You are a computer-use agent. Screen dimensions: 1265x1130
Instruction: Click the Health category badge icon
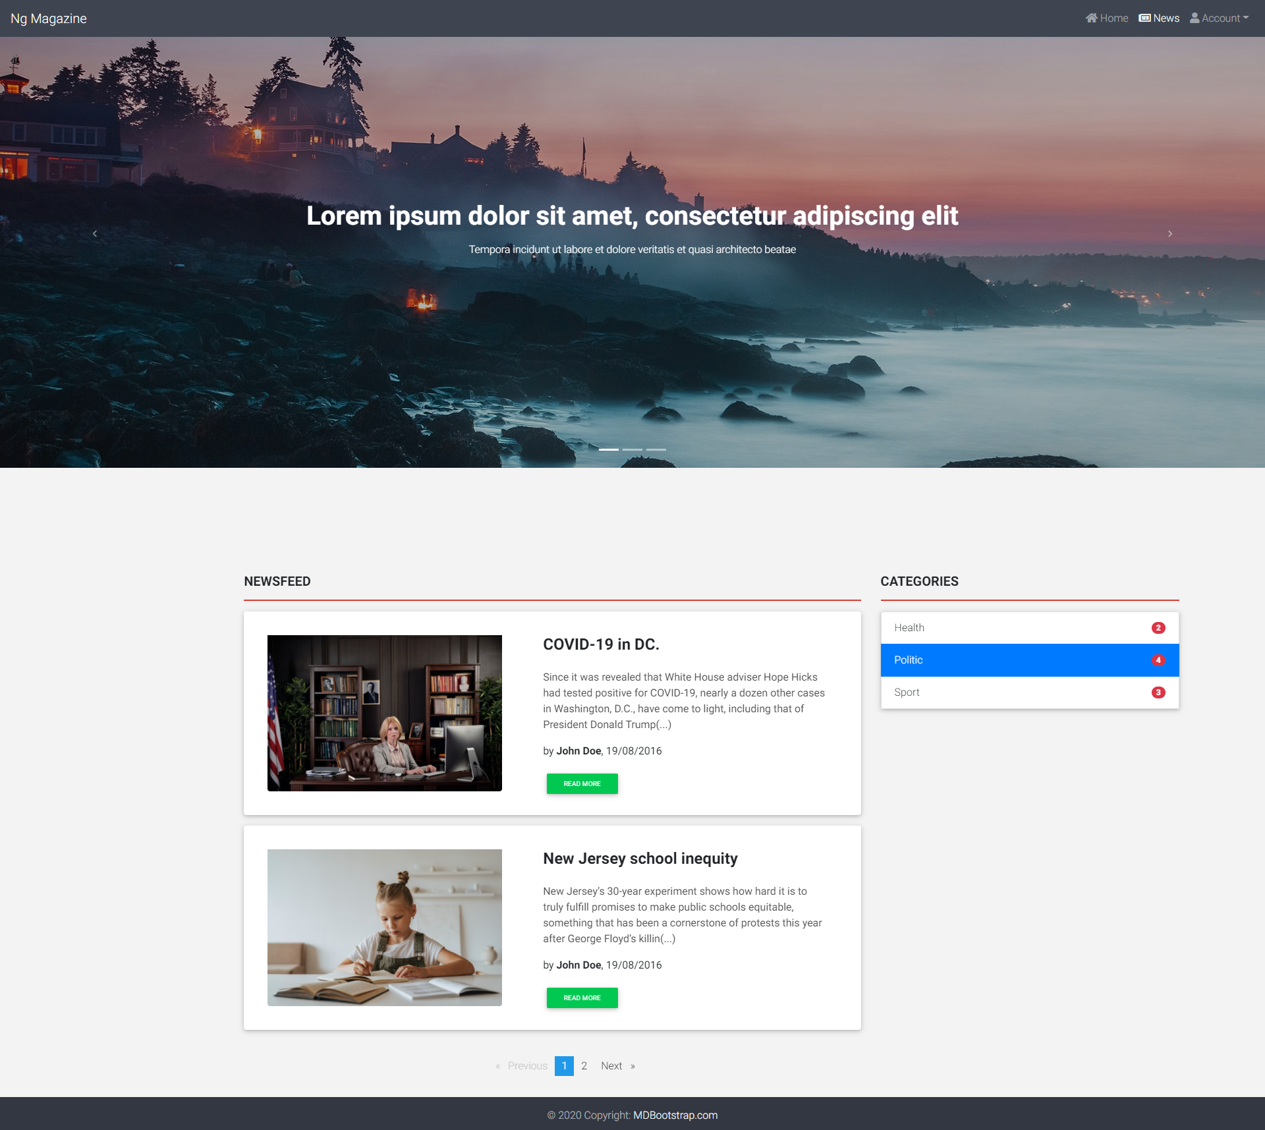coord(1158,627)
